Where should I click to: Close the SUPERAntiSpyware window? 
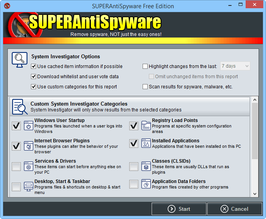click(254, 4)
